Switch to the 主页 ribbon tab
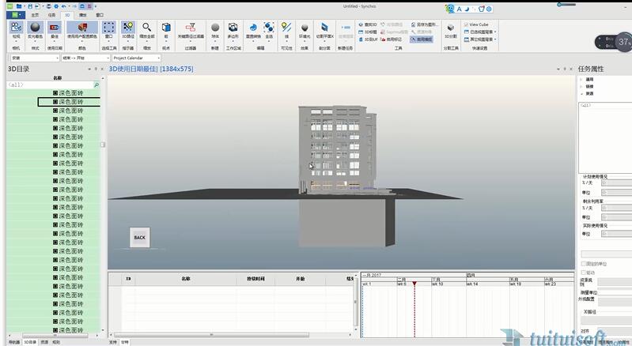Screen dimensions: 632x346 pos(34,14)
